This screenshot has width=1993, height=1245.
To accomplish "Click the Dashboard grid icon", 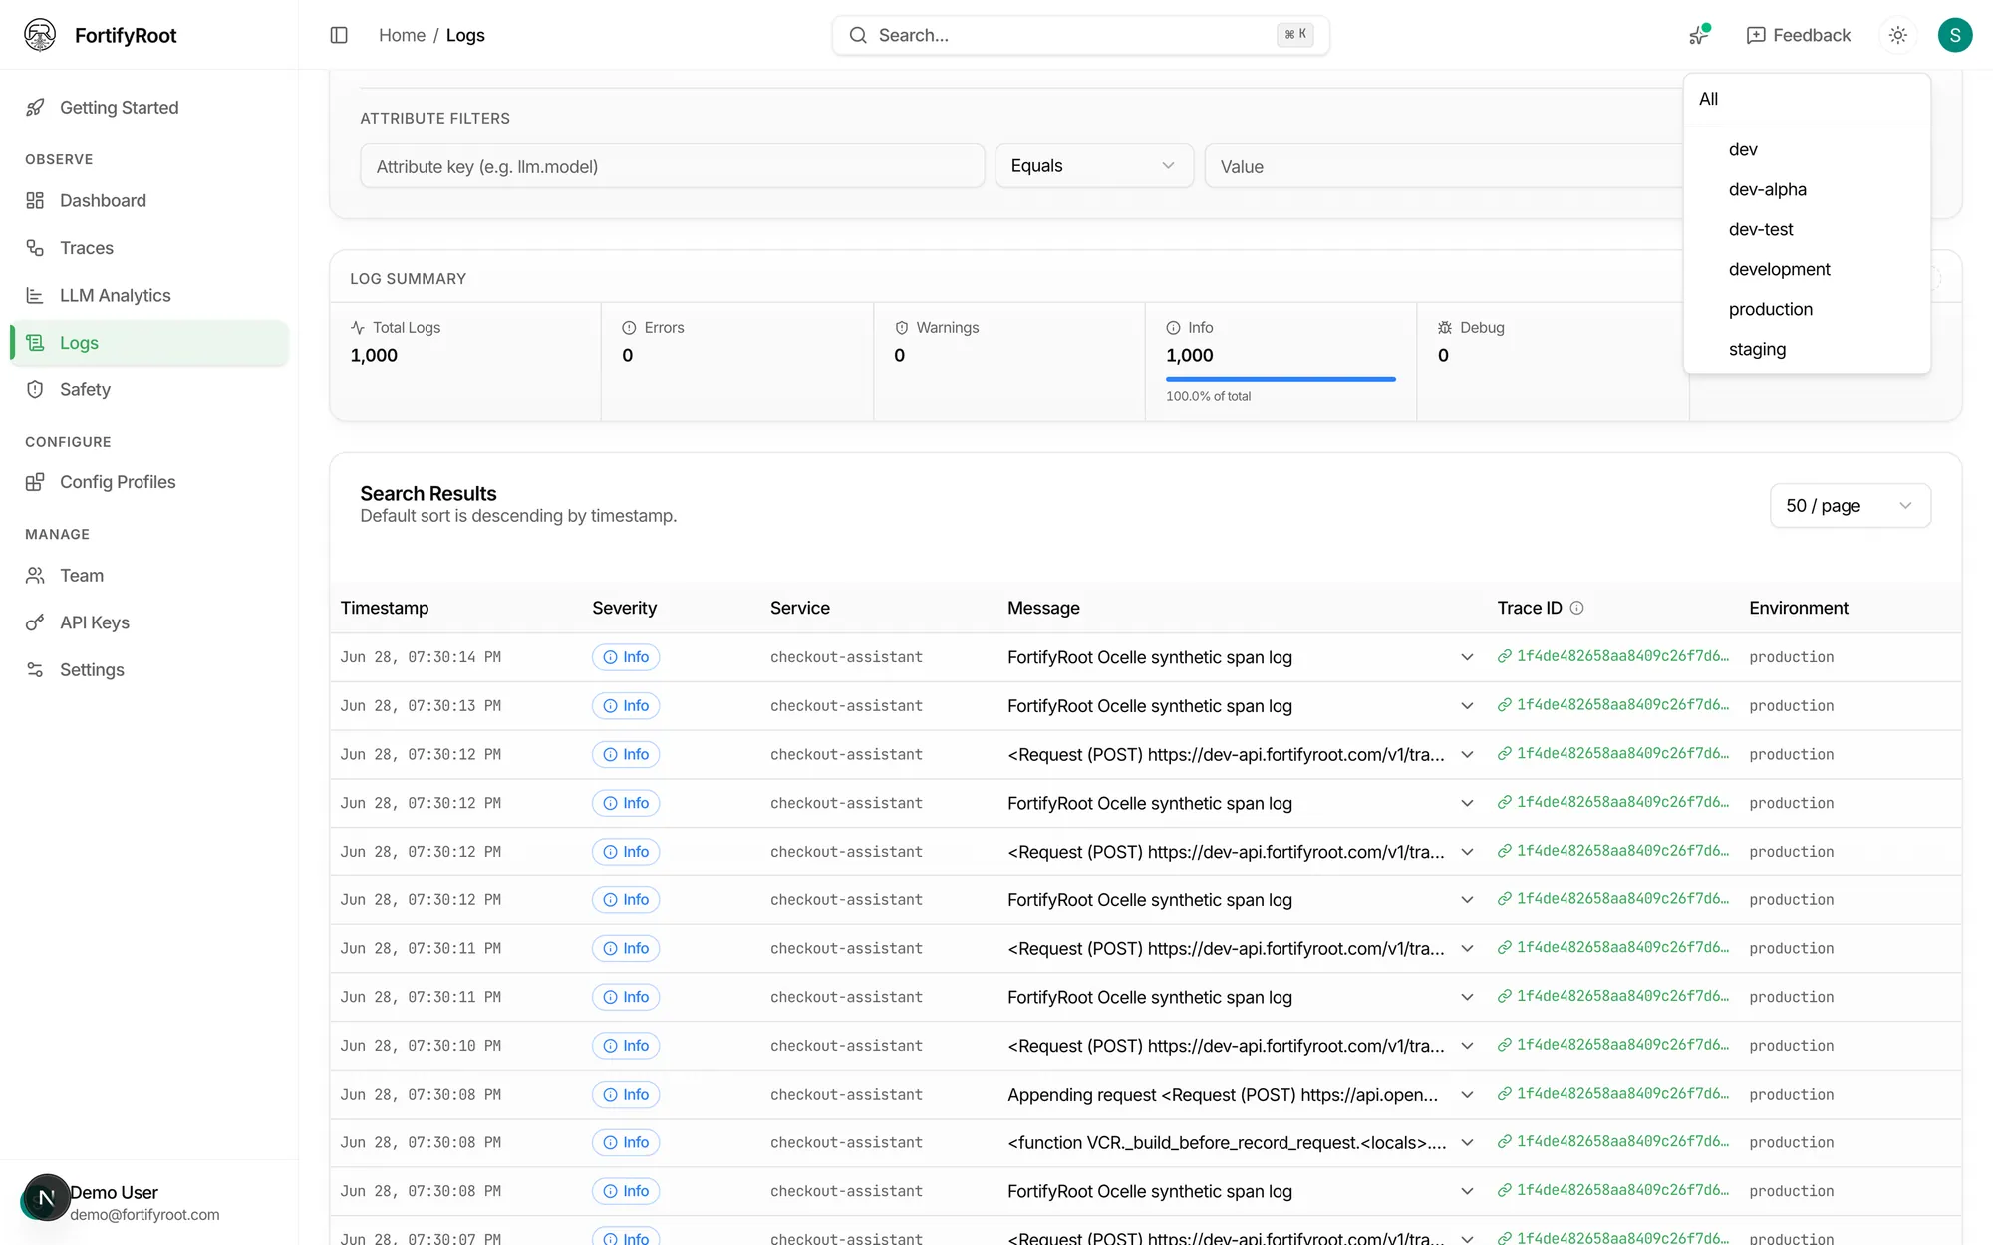I will (35, 200).
